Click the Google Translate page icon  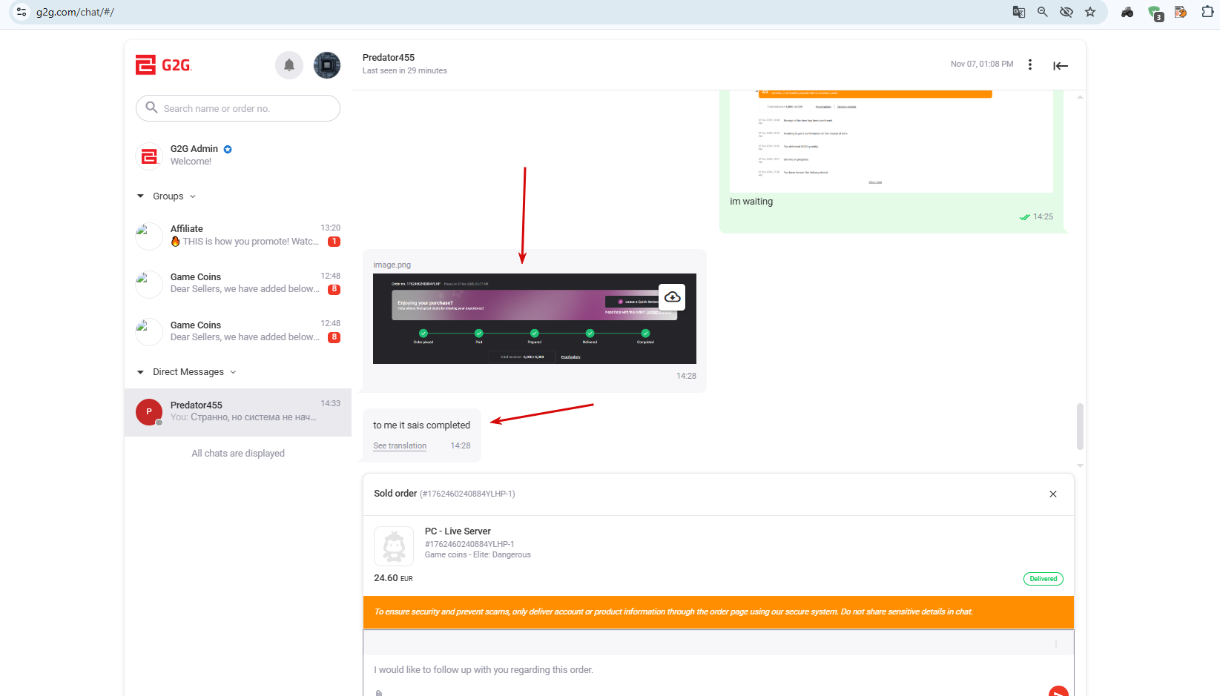tap(1019, 12)
